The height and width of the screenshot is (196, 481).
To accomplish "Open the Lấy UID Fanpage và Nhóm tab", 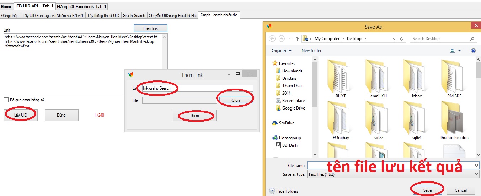I will 53,16.
